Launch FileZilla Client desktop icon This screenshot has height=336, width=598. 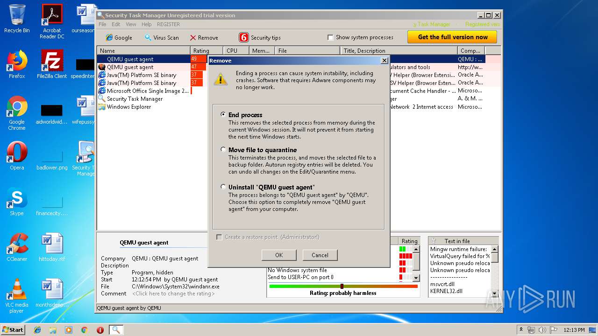[x=52, y=64]
